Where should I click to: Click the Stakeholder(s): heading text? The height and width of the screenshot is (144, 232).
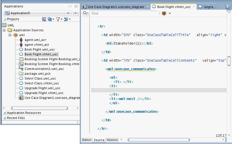[128, 43]
